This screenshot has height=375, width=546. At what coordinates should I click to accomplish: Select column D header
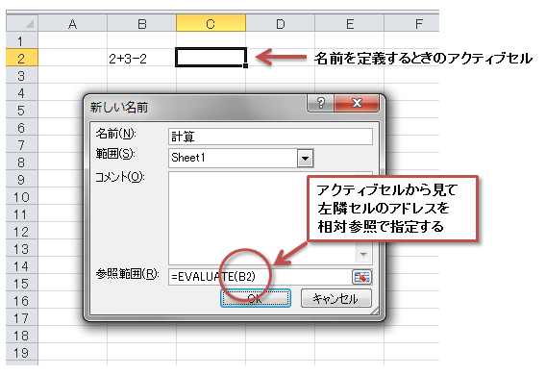point(281,24)
